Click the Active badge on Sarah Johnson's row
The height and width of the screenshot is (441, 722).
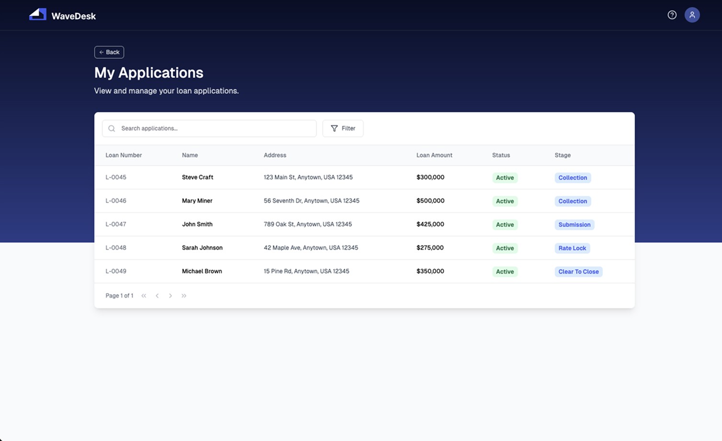click(504, 248)
